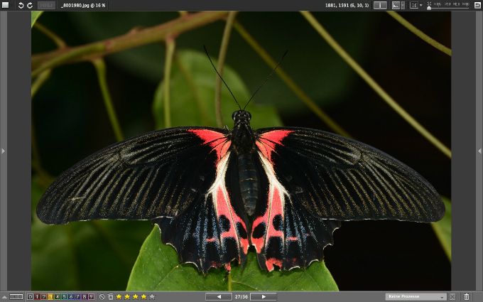The width and height of the screenshot is (483, 302).
Task: Rotate image counter-clockwise
Action: coord(21,5)
